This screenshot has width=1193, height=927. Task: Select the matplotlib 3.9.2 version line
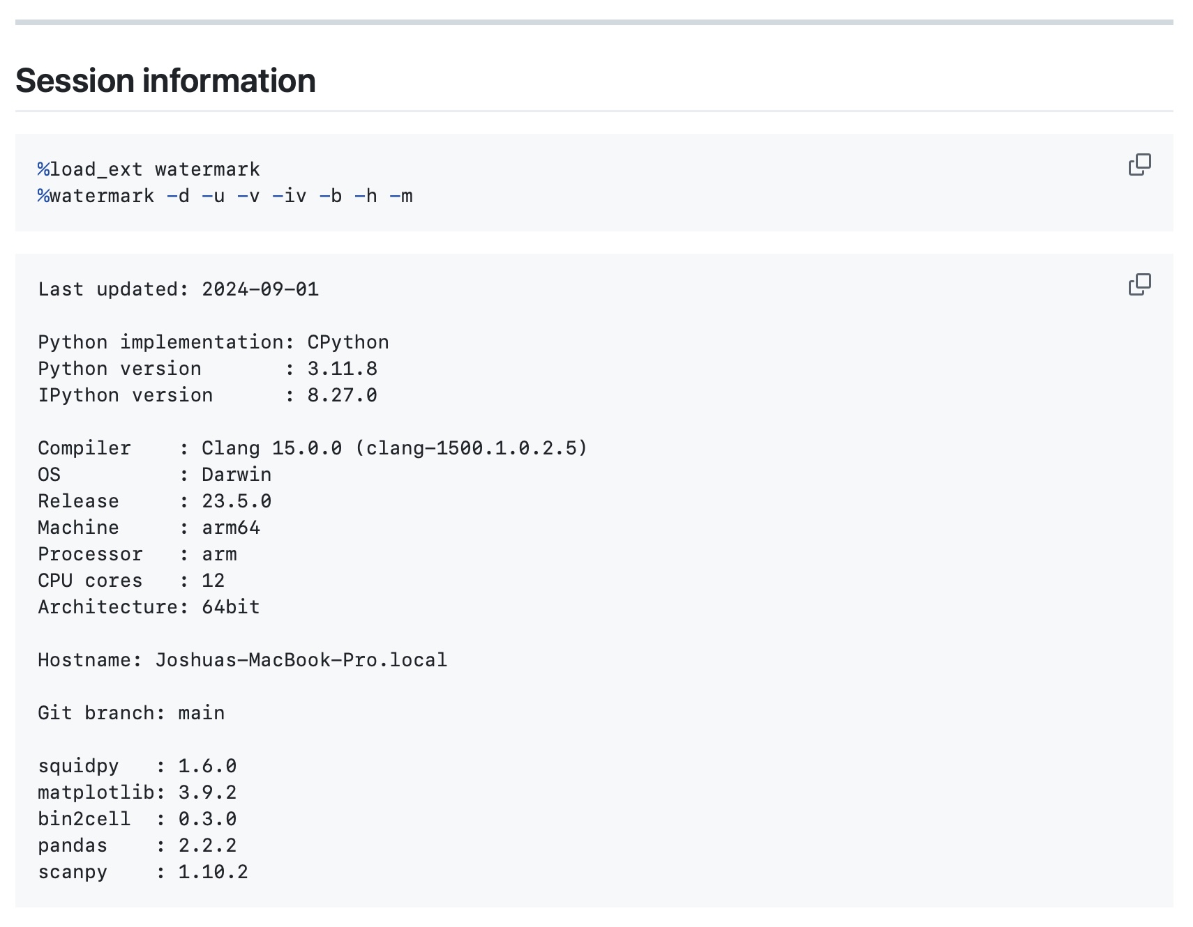click(137, 792)
